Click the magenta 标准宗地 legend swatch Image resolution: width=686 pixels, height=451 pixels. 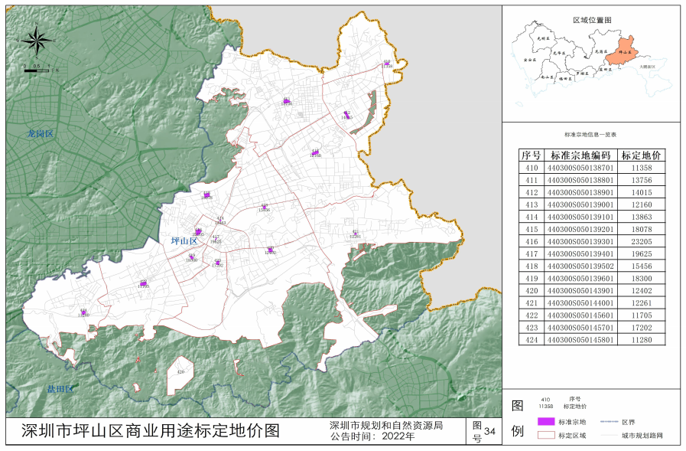[x=546, y=421]
